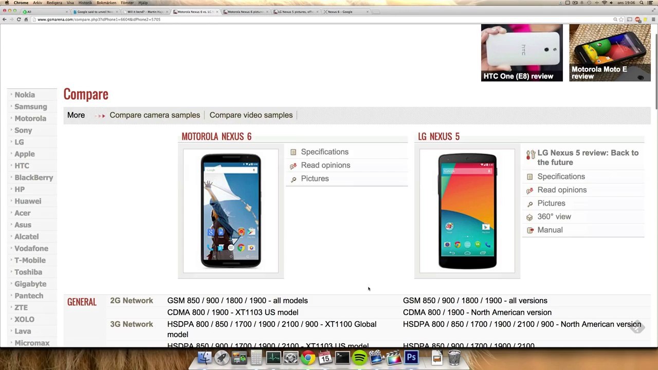Open Calculator from the dock
This screenshot has width=658, height=370.
257,357
